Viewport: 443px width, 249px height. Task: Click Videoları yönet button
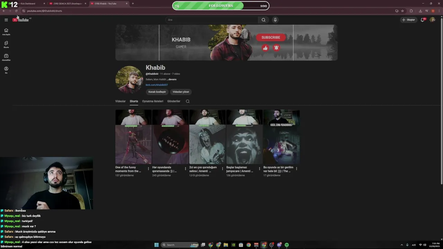[181, 92]
